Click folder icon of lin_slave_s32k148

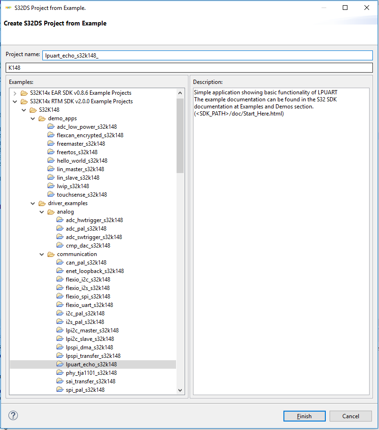(51, 177)
